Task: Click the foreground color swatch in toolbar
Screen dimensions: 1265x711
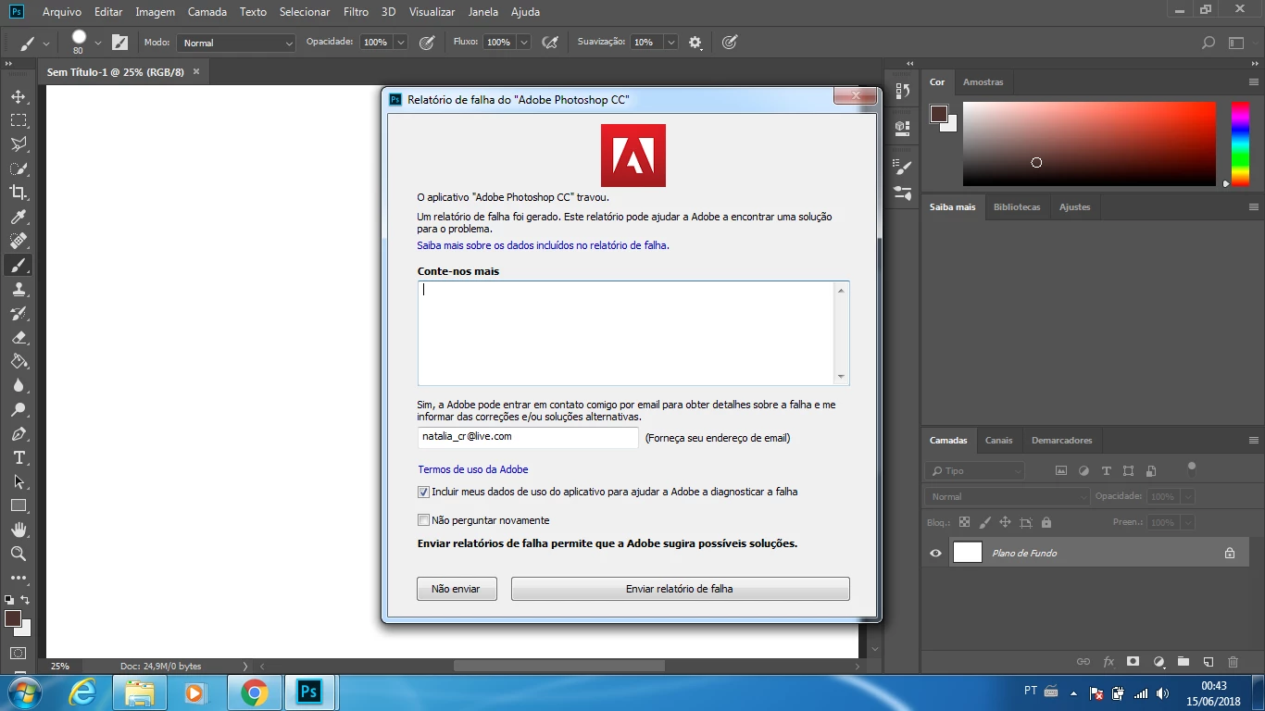Action: pyautogui.click(x=13, y=618)
